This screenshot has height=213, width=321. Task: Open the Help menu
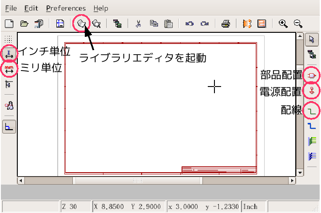(x=101, y=8)
